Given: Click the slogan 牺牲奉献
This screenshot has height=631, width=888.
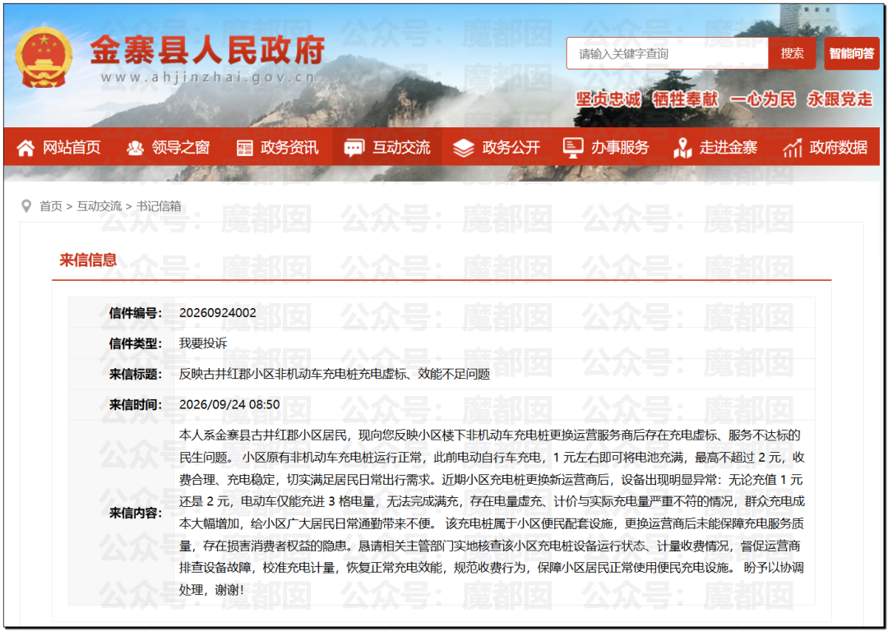Looking at the screenshot, I should click(x=685, y=99).
